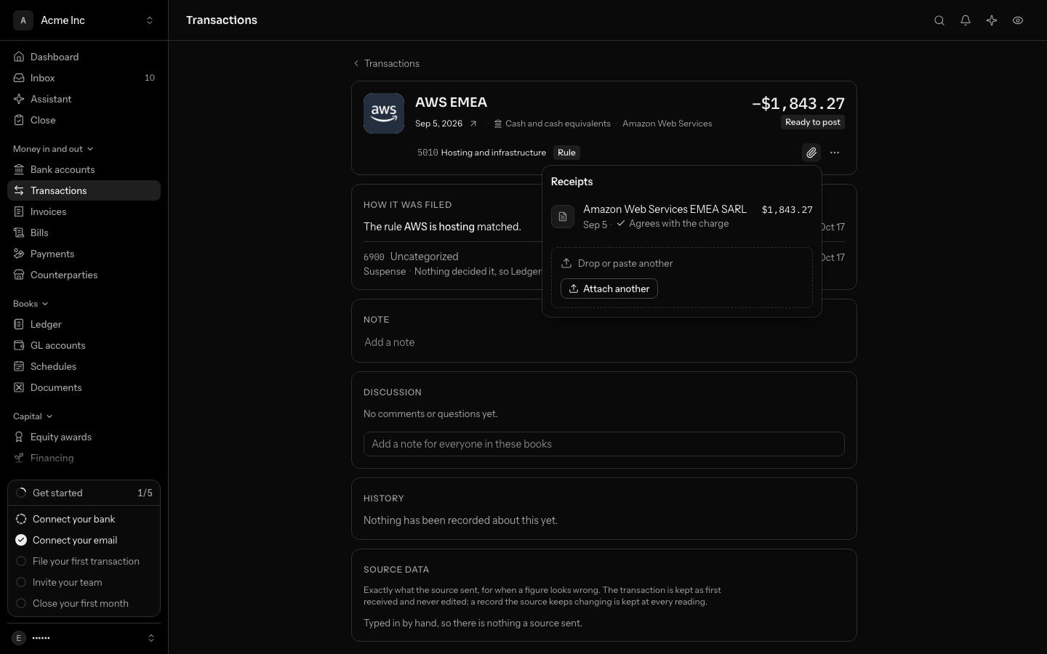Click the Counterparties sidebar icon

coord(19,275)
